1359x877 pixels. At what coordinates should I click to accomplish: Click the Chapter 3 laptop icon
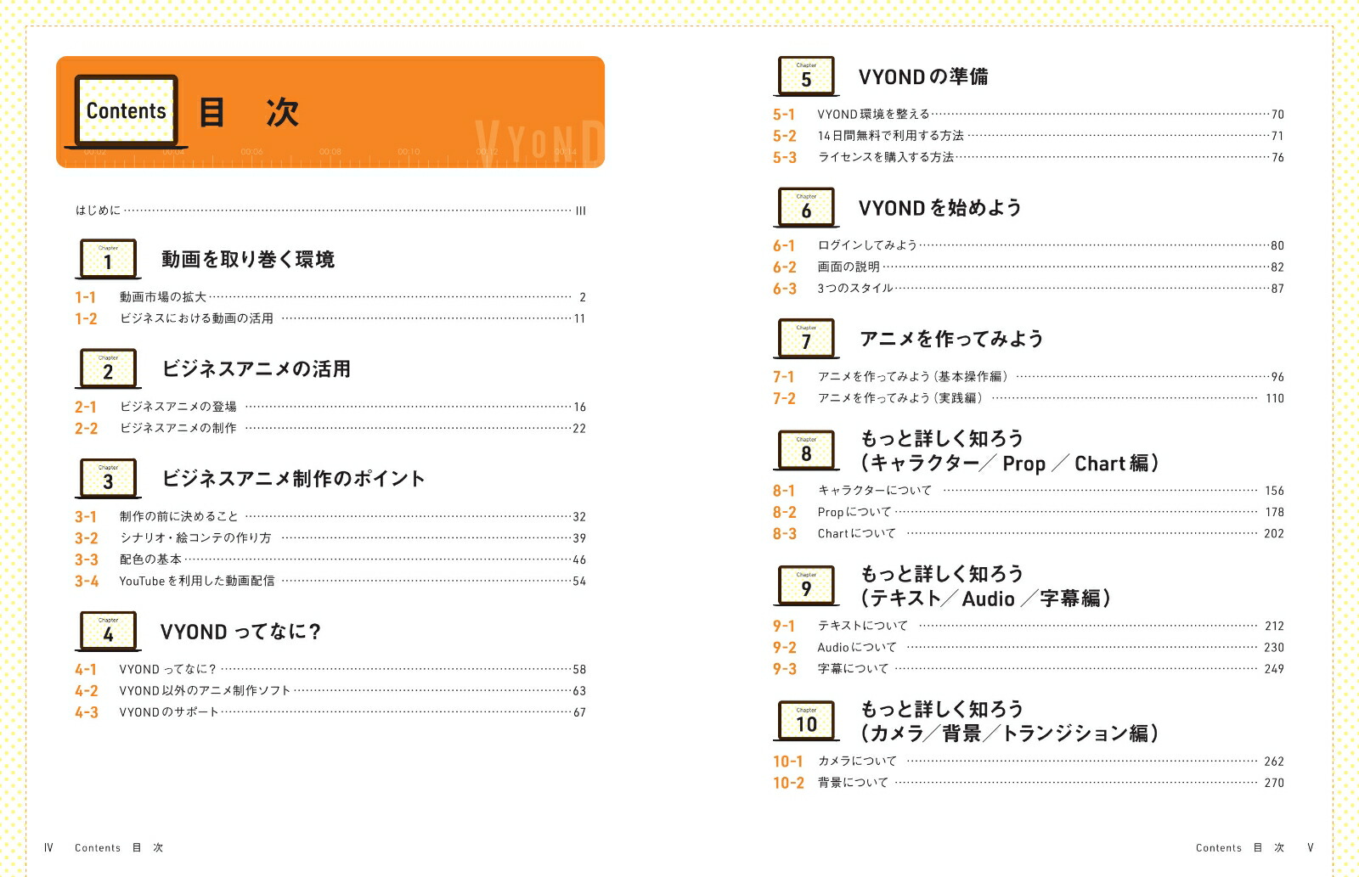[x=108, y=478]
